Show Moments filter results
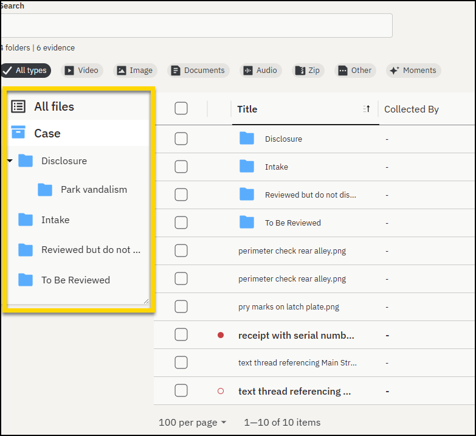 tap(413, 71)
